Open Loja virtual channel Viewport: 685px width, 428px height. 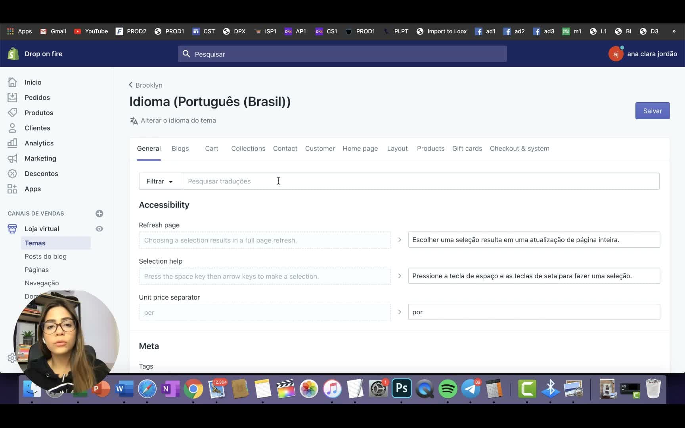(42, 229)
